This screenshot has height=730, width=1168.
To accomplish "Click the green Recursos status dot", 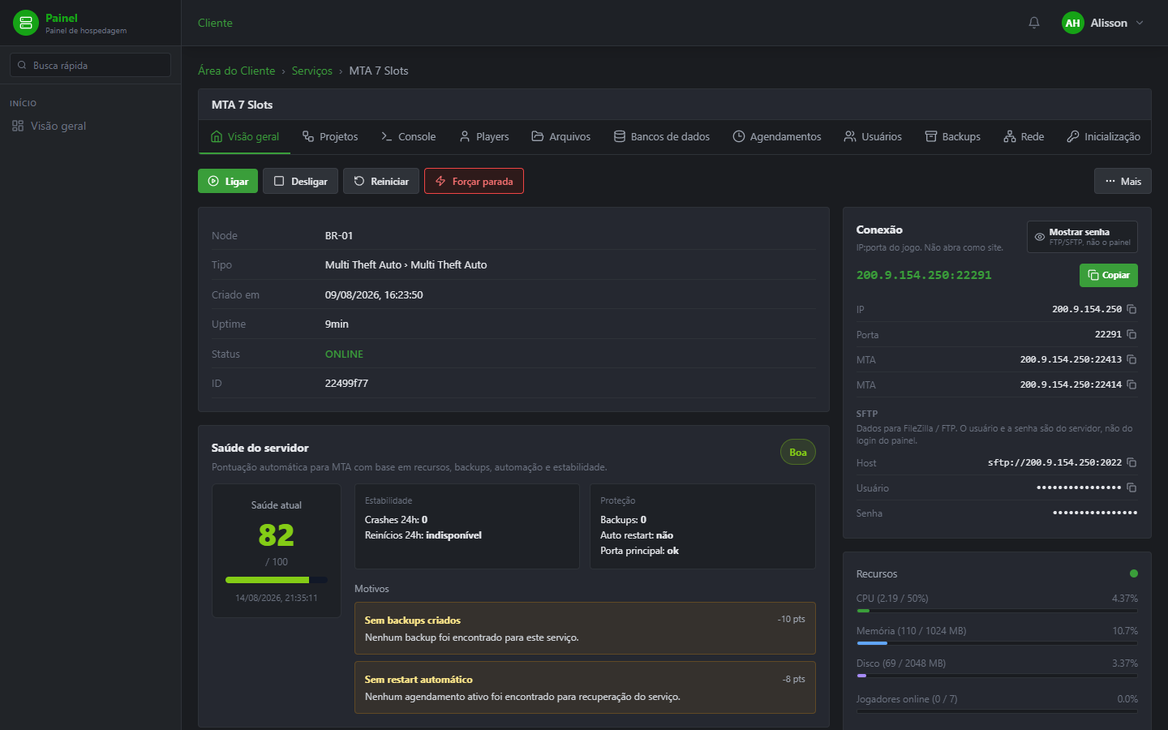I will point(1134,573).
